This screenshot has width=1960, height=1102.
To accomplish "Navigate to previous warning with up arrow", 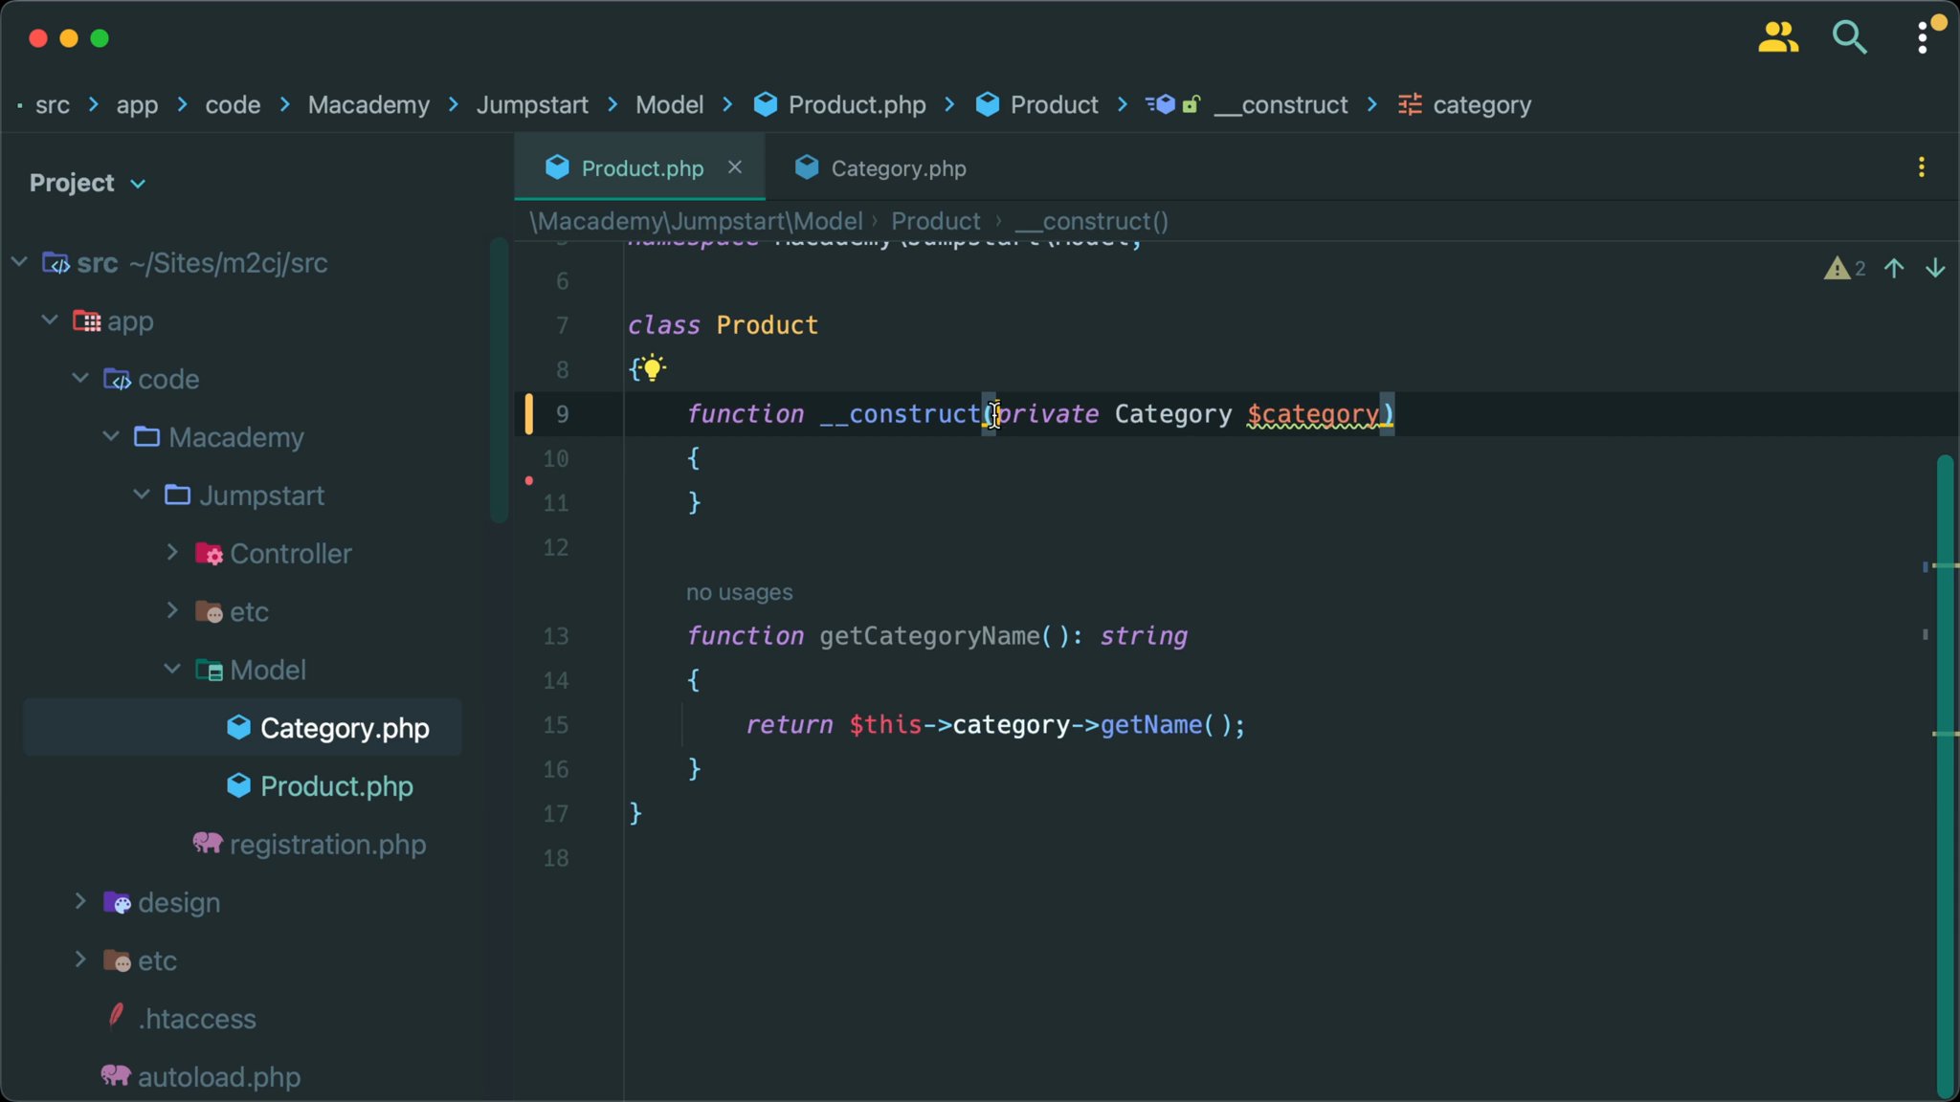I will (1894, 269).
